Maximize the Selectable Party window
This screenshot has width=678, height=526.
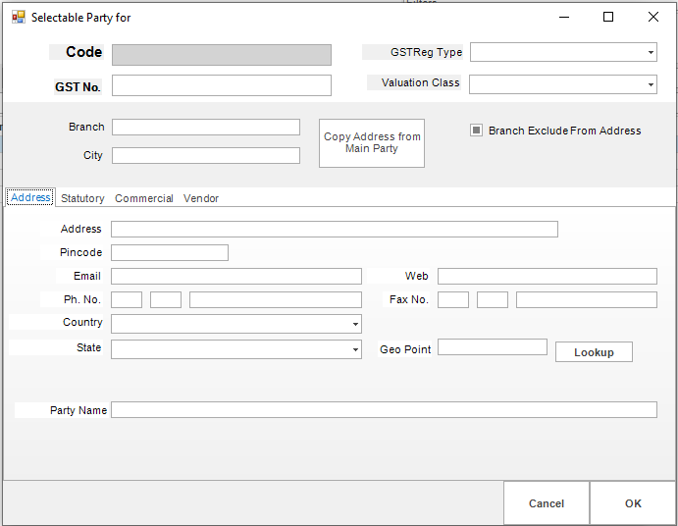(x=608, y=17)
